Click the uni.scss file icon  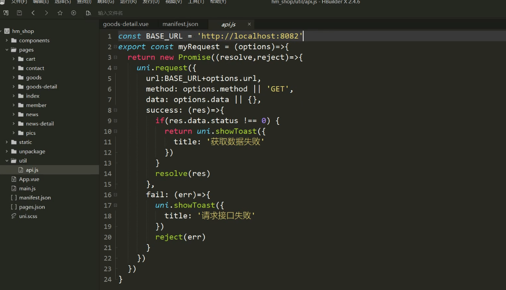tap(13, 216)
